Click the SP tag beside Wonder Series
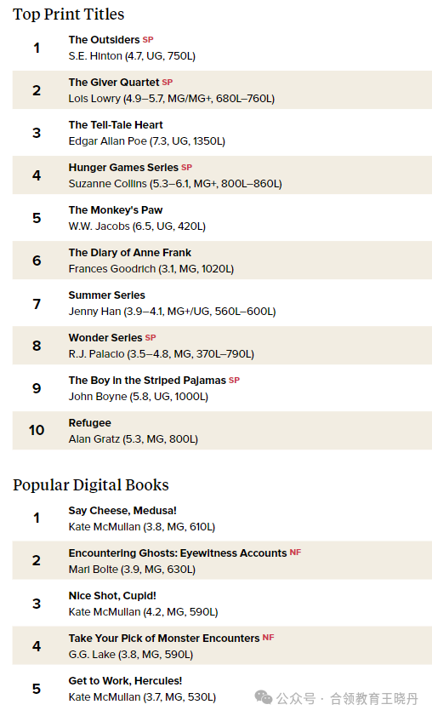This screenshot has height=716, width=432. click(x=151, y=337)
